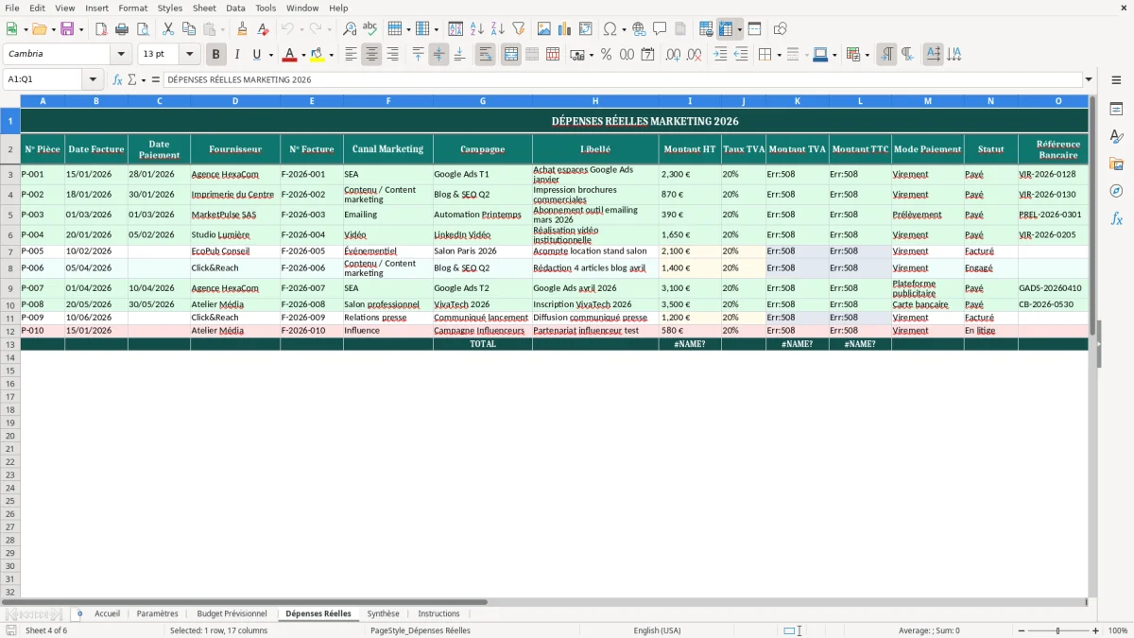
Task: Click the AutoFilter funnel icon
Action: pos(519,29)
